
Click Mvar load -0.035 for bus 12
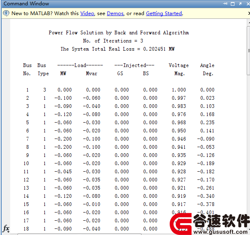click(x=92, y=180)
